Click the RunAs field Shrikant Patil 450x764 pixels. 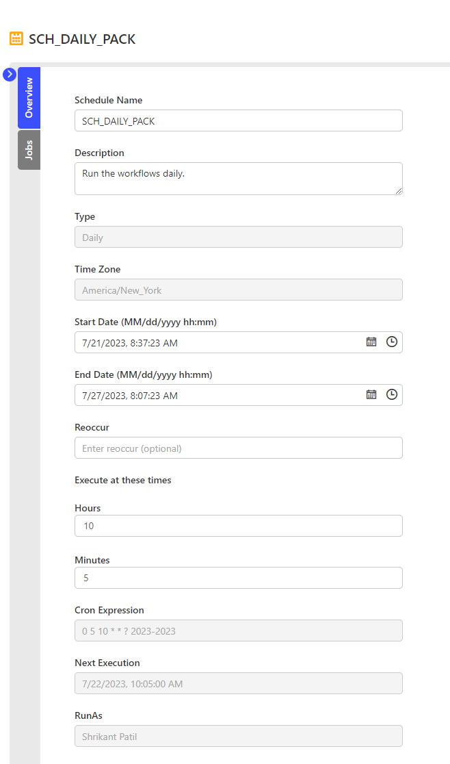pos(238,736)
